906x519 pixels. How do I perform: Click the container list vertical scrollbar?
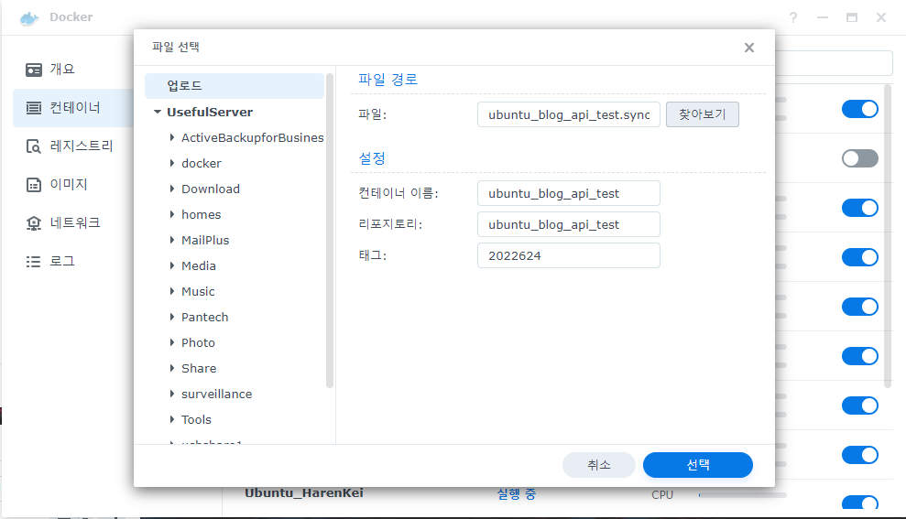coord(888,237)
